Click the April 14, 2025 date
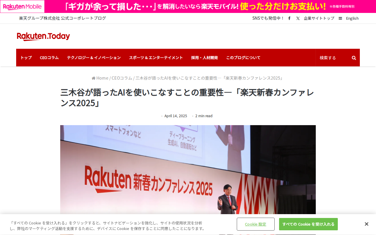 point(176,116)
